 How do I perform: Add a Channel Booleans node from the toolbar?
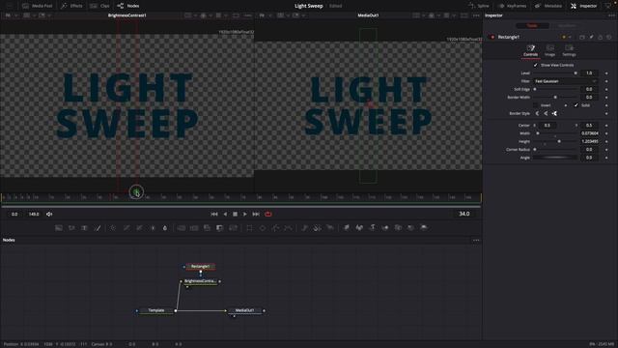(x=194, y=228)
